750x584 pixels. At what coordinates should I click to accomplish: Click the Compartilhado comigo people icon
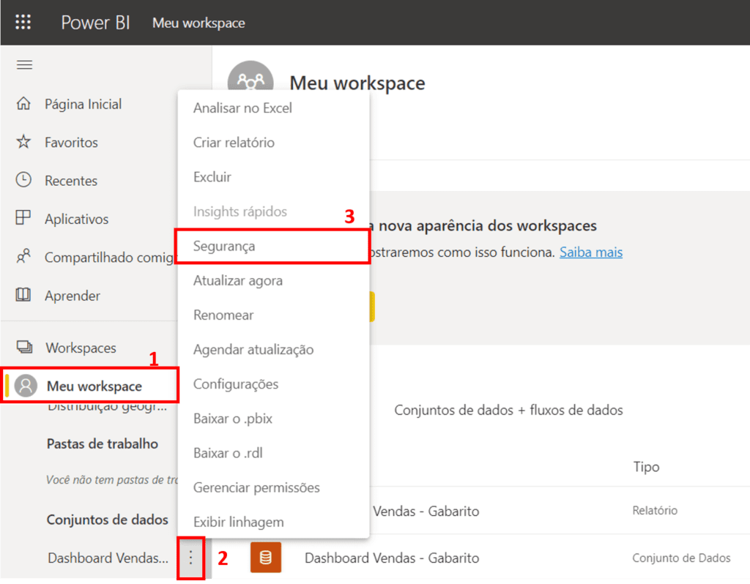click(x=23, y=256)
